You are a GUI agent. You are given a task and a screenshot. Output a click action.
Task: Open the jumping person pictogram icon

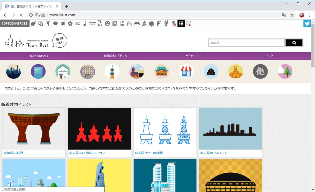pos(48,24)
